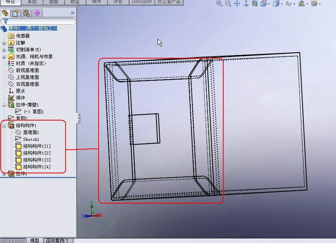
Task: Select 光源、相机与布景 in the tree
Action: [x=34, y=56]
